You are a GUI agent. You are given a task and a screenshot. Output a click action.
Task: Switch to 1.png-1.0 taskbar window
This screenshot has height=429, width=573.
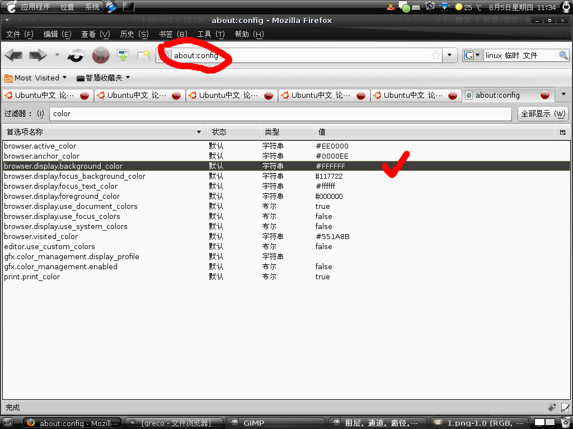pyautogui.click(x=480, y=423)
